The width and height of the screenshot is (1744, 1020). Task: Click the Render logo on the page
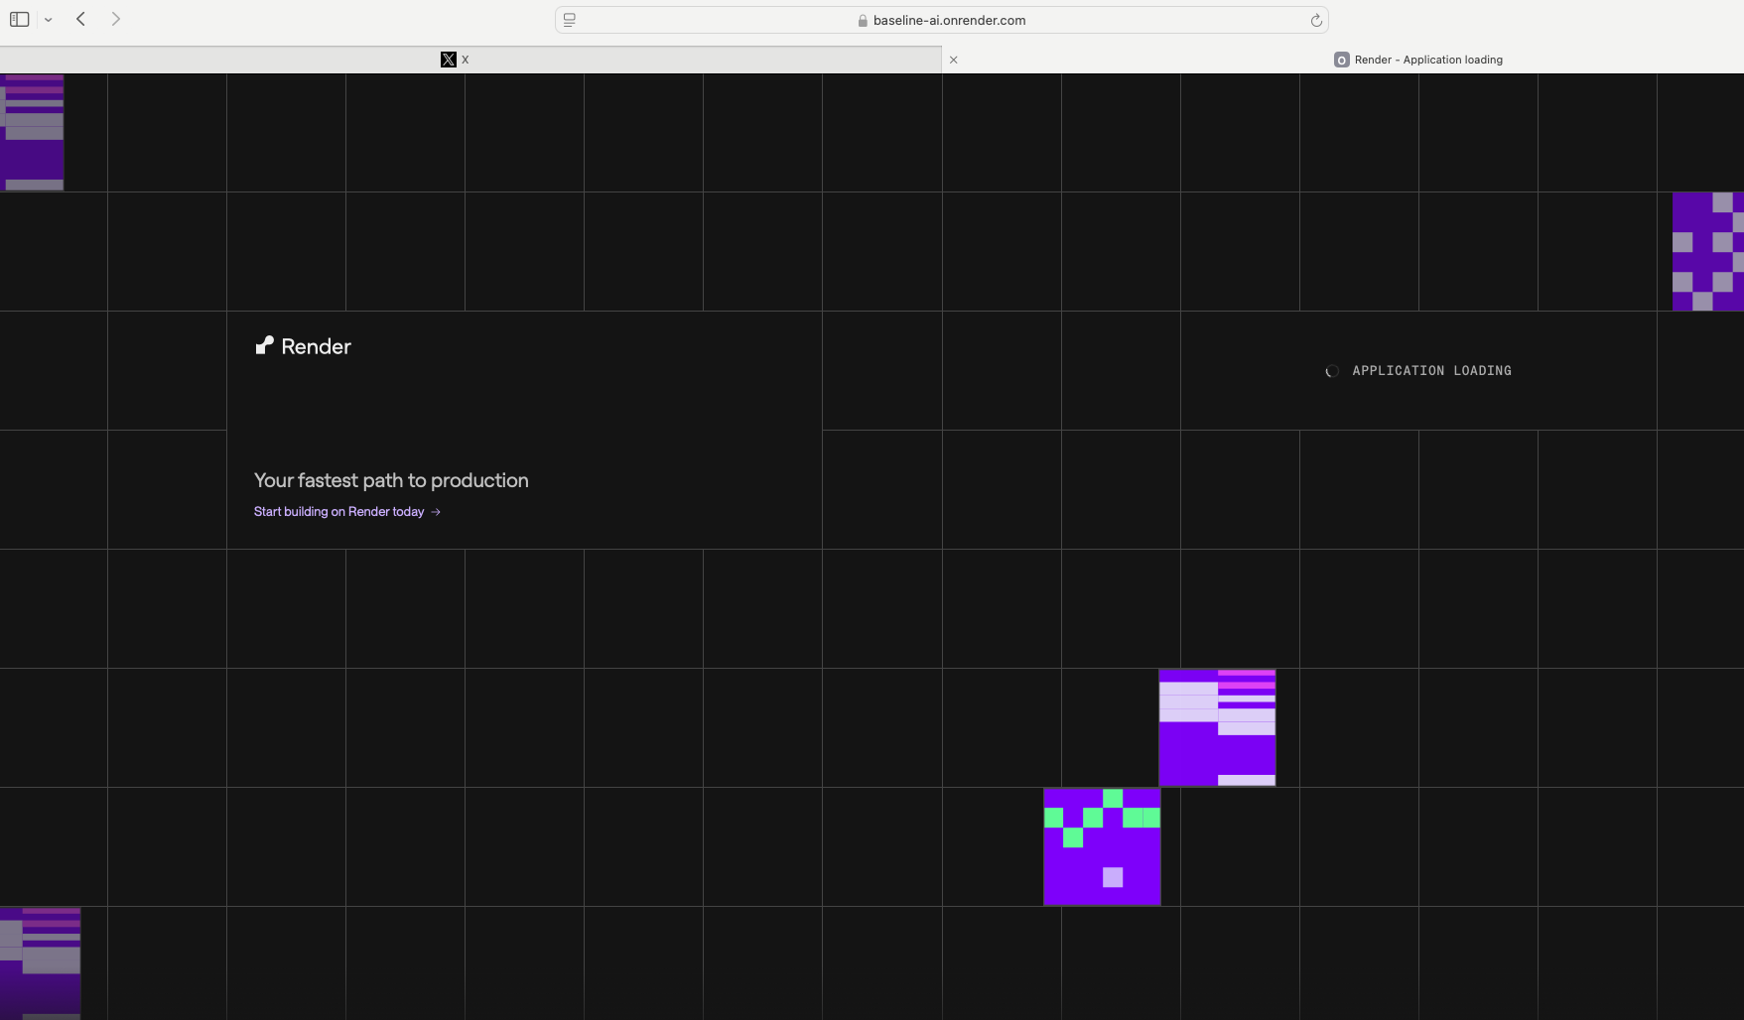(x=304, y=346)
